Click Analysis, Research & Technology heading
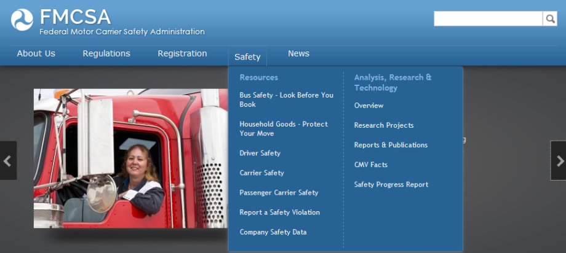 (393, 82)
